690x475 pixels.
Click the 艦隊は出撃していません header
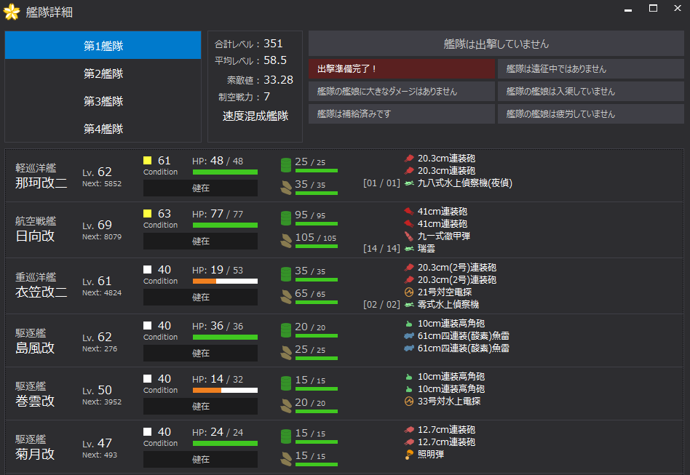coord(496,44)
